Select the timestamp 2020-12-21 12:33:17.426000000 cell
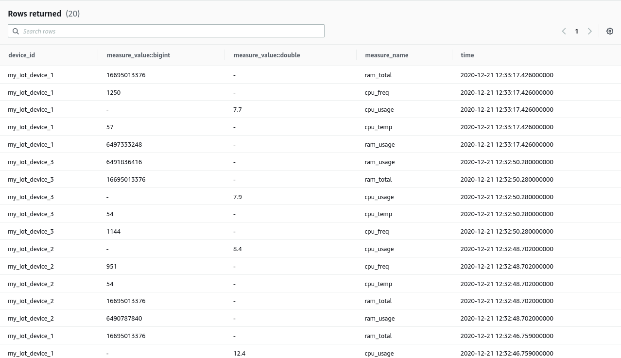Screen dimensions: 621x358 (x=507, y=75)
